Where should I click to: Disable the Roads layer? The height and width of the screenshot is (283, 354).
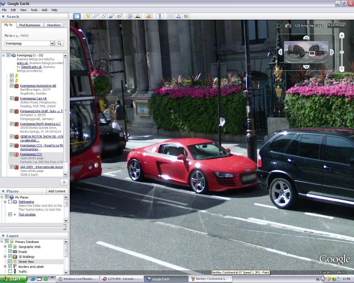pos(10,252)
